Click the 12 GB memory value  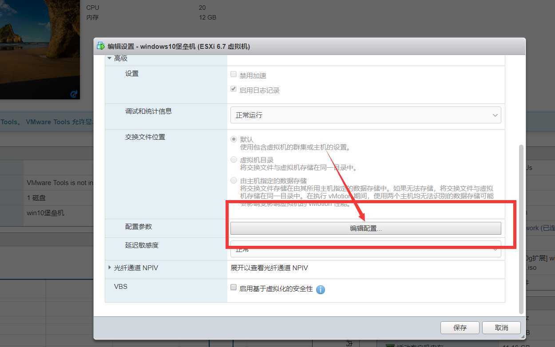[x=207, y=17]
